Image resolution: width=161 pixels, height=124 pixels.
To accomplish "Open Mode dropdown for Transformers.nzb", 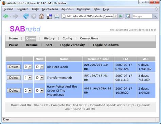I will point(39,78).
